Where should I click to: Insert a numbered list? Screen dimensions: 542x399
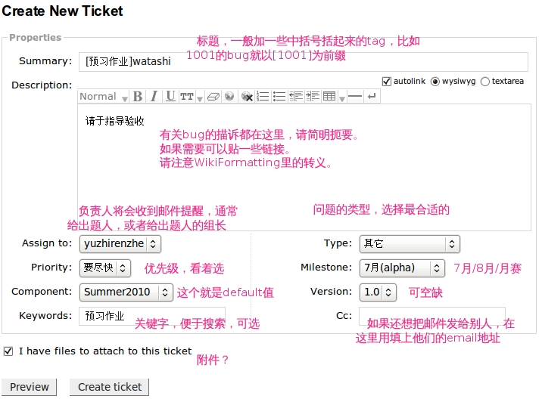point(263,97)
